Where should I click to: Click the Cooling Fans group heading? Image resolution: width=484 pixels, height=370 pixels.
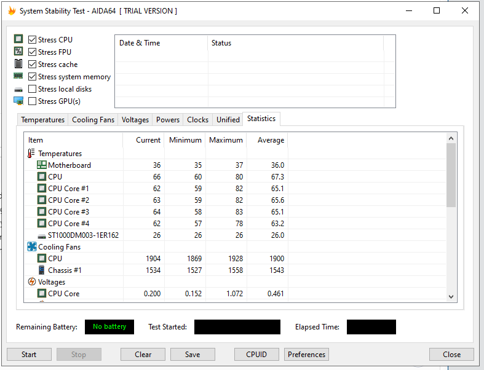point(59,247)
